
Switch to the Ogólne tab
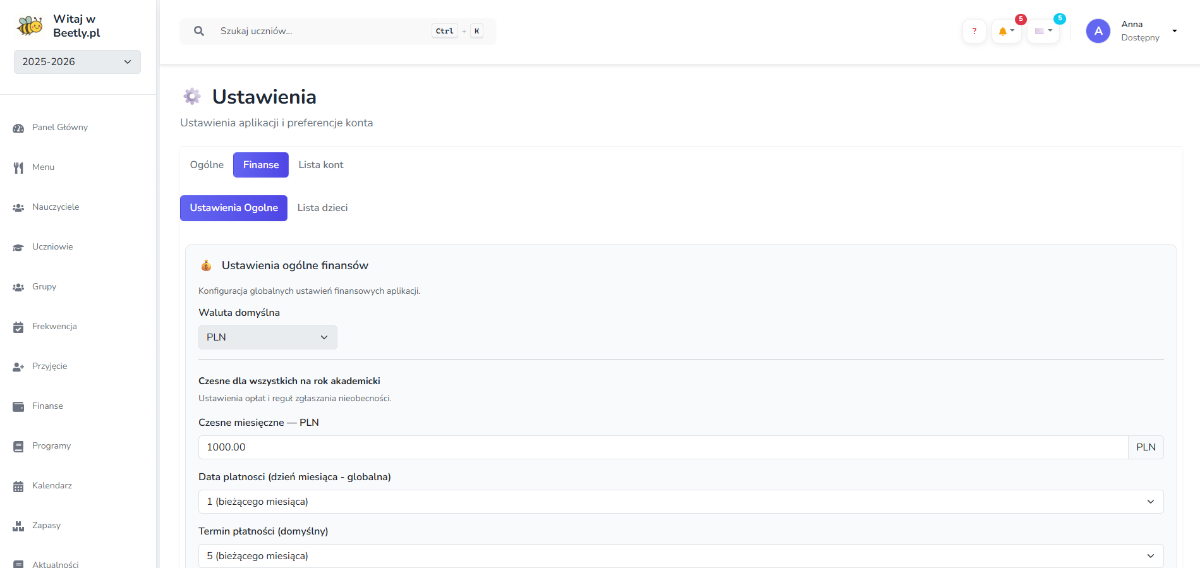point(207,165)
